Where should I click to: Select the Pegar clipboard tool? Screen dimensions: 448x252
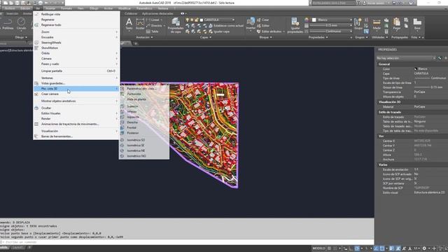coord(397,24)
